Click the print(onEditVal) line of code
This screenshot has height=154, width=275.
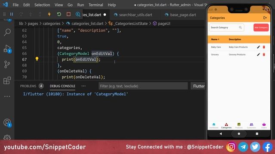tap(81, 59)
